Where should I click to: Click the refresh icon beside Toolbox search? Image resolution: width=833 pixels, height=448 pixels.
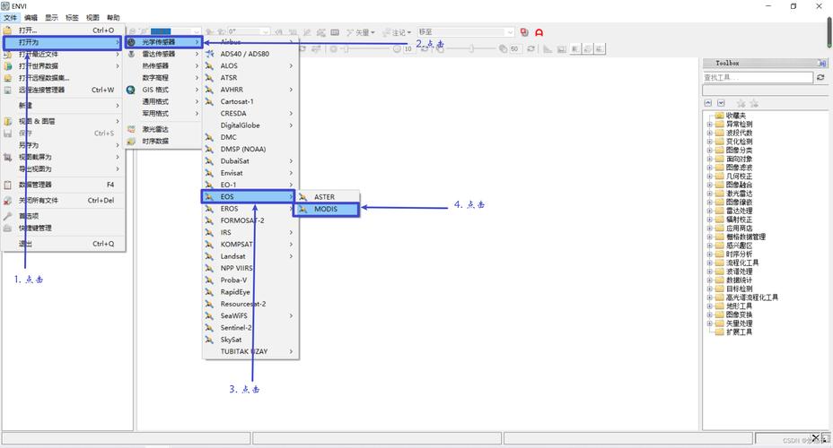coord(820,77)
